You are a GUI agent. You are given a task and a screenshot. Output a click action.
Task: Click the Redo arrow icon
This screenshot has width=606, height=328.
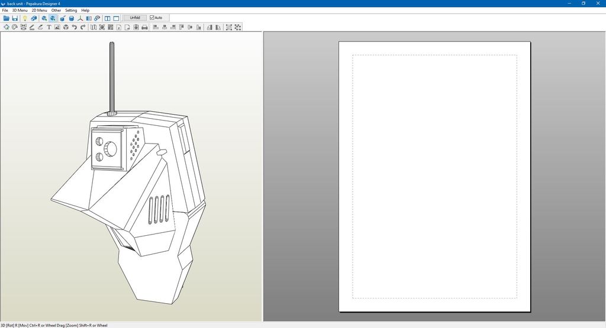83,27
